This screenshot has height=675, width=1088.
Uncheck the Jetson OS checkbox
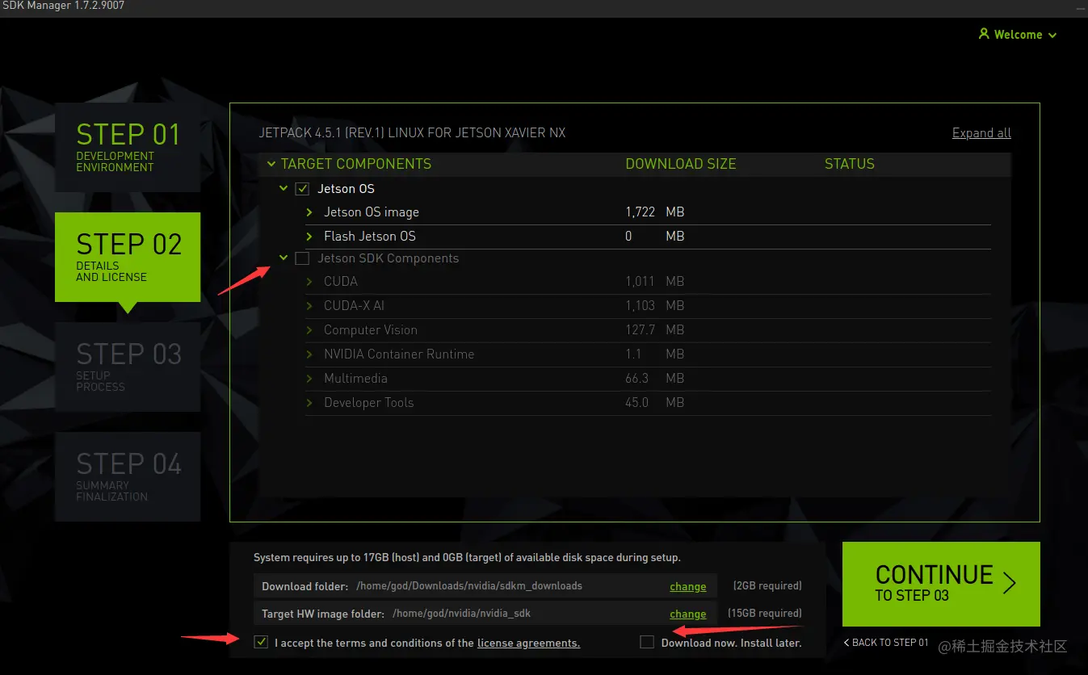pos(302,189)
